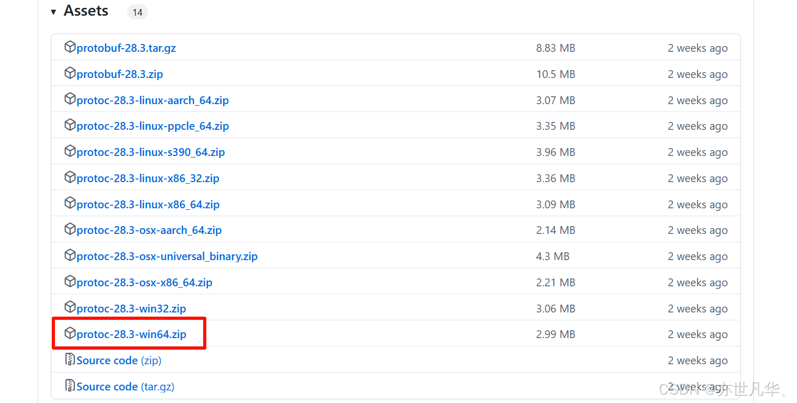Click the 2.14 MB file size
This screenshot has height=403, width=797.
click(556, 230)
